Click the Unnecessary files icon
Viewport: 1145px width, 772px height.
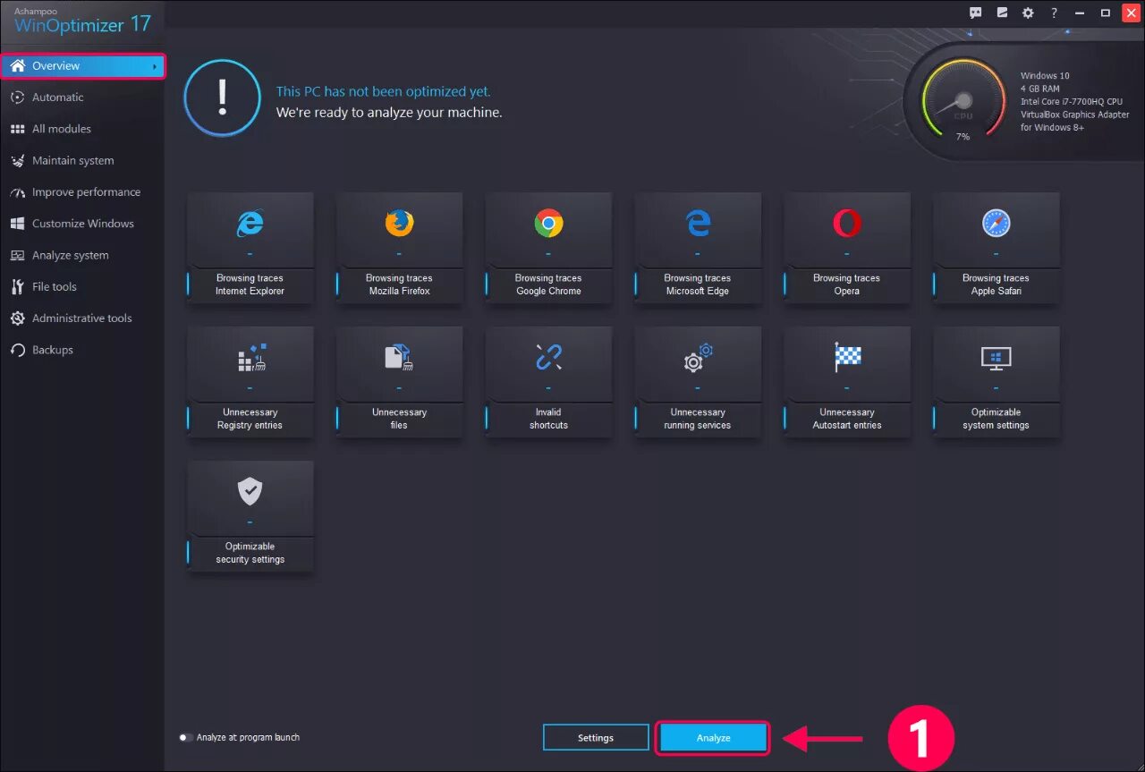coord(399,358)
